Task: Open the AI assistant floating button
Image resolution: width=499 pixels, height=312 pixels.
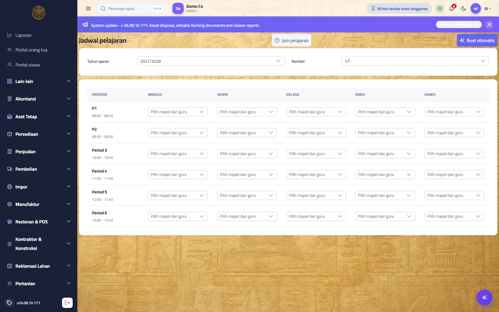Action: (x=484, y=297)
